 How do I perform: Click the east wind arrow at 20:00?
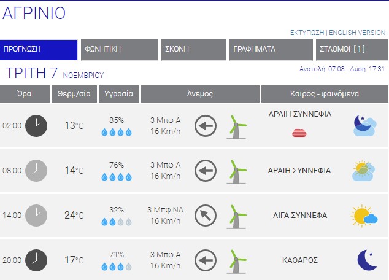206,260
